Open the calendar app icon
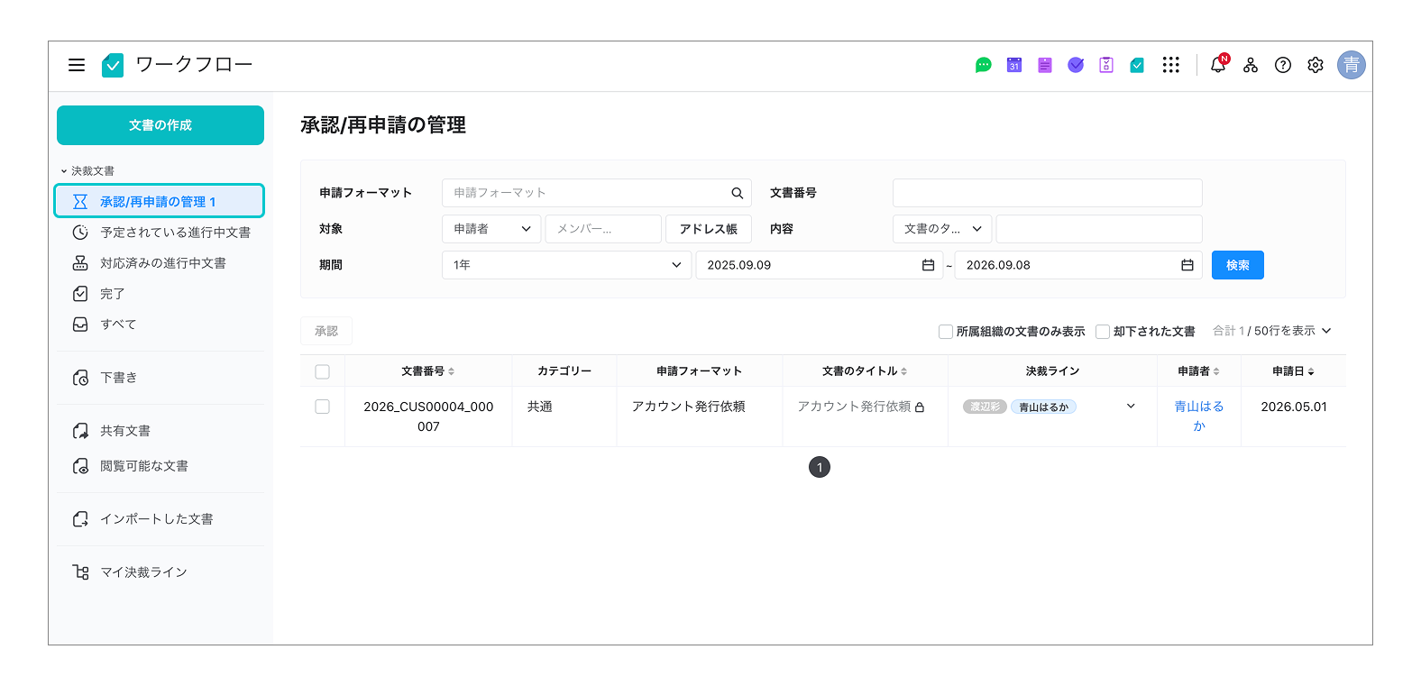Screen dimensions: 1421x686 1014,65
